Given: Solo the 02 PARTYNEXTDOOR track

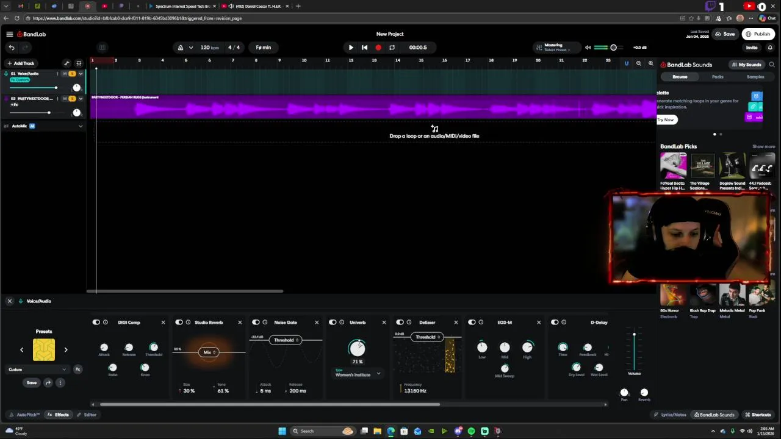Looking at the screenshot, I should (x=72, y=99).
